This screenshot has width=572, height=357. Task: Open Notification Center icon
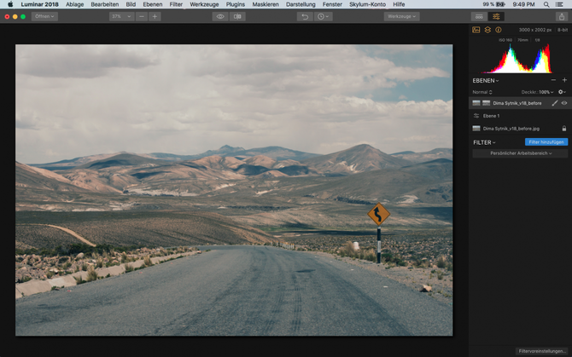point(559,4)
